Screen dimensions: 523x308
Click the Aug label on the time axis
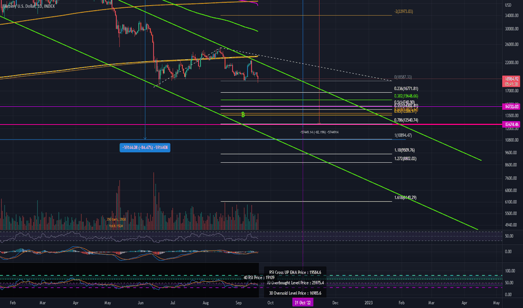205,302
